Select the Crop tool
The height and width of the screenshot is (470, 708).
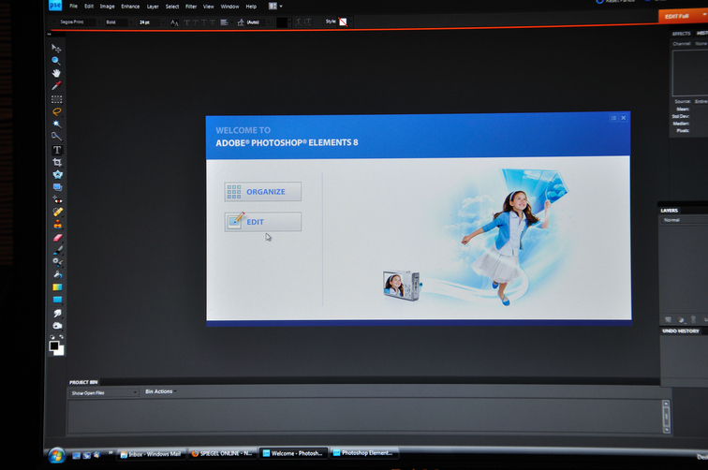[x=57, y=162]
